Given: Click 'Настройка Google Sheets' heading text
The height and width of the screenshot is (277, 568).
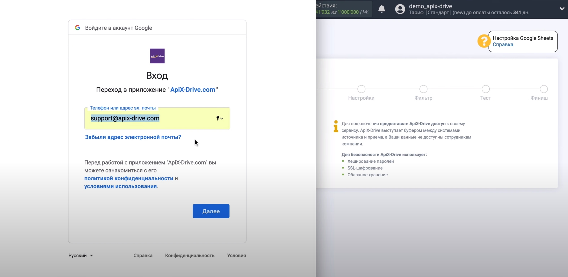Looking at the screenshot, I should click(523, 38).
